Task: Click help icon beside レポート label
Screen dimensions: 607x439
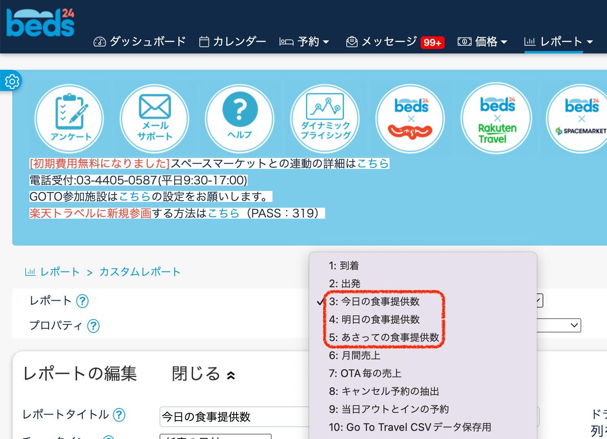Action: tap(82, 301)
